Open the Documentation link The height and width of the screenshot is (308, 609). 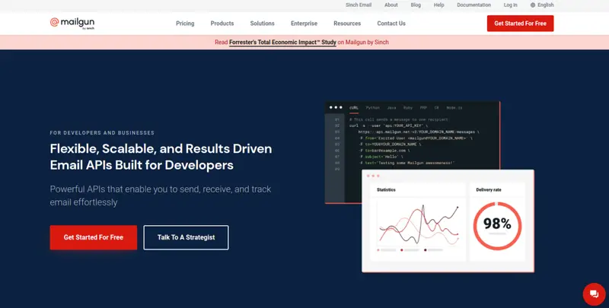click(473, 5)
